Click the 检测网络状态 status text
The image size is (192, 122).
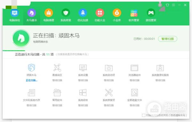(41, 42)
